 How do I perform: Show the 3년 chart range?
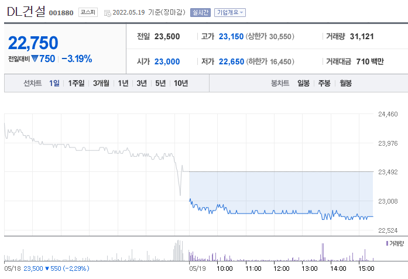(142, 83)
